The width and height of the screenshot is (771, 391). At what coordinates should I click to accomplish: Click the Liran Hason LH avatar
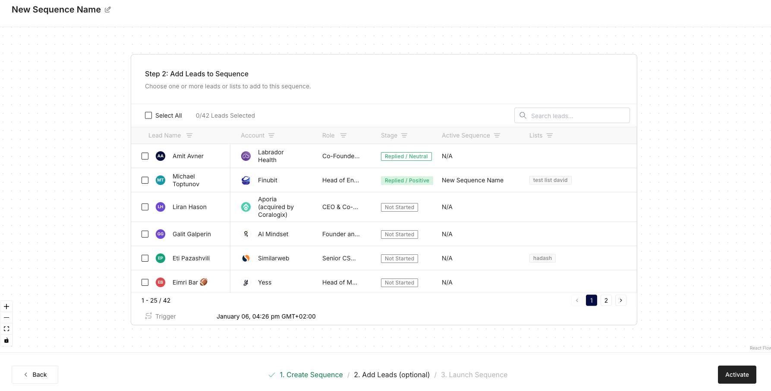tap(160, 207)
